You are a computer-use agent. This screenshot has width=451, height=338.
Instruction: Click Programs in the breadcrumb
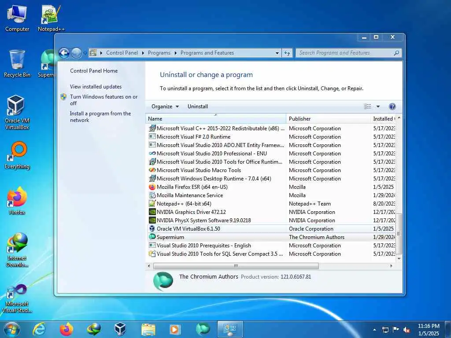click(159, 53)
